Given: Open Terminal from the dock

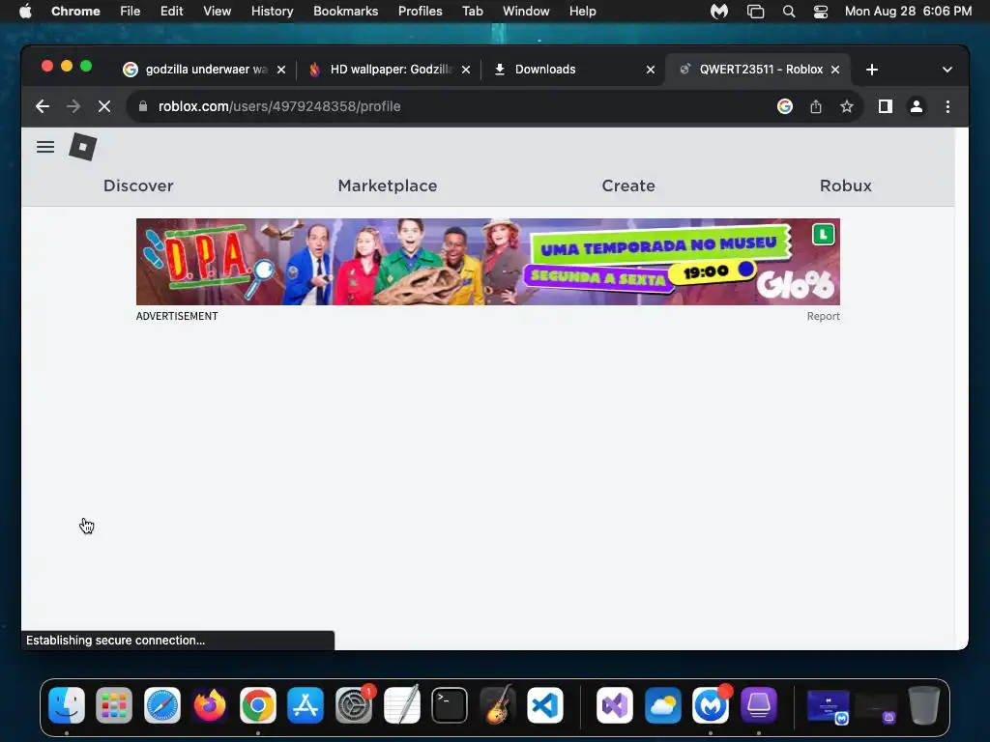Looking at the screenshot, I should click(x=450, y=705).
